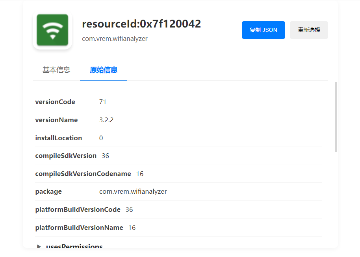Click the platformBuildVersionName label
Viewport: 360px width, 257px height.
[79, 228]
